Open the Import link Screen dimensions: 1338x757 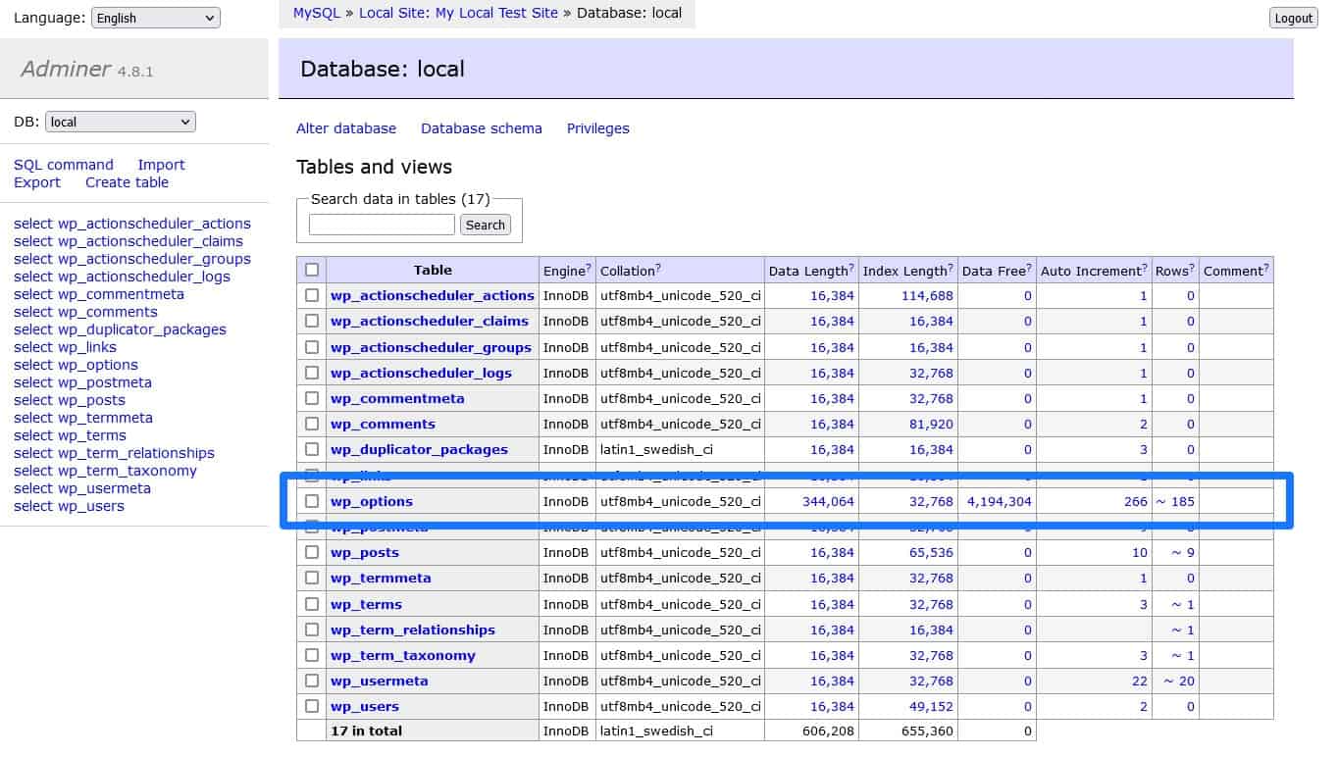pyautogui.click(x=161, y=165)
